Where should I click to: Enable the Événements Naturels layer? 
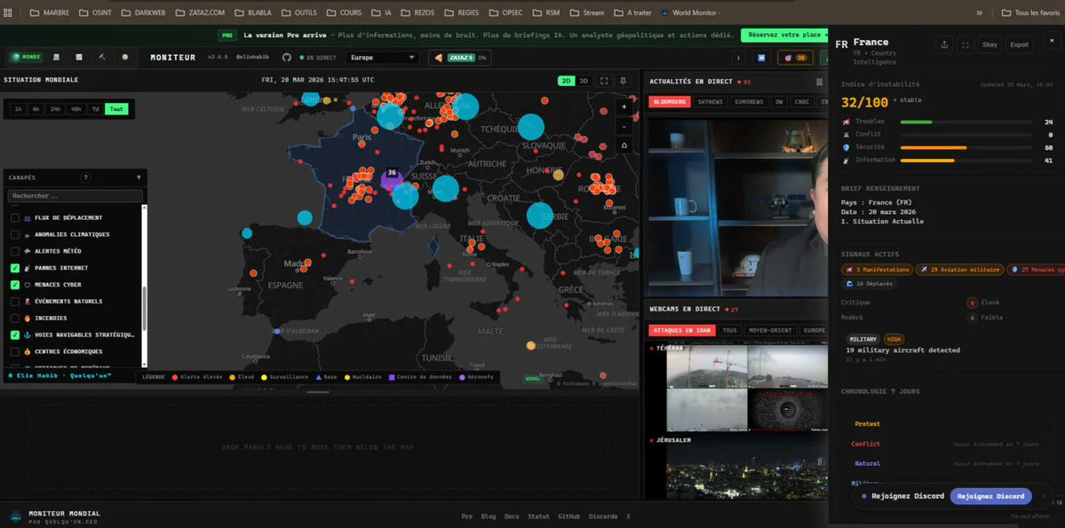(15, 302)
